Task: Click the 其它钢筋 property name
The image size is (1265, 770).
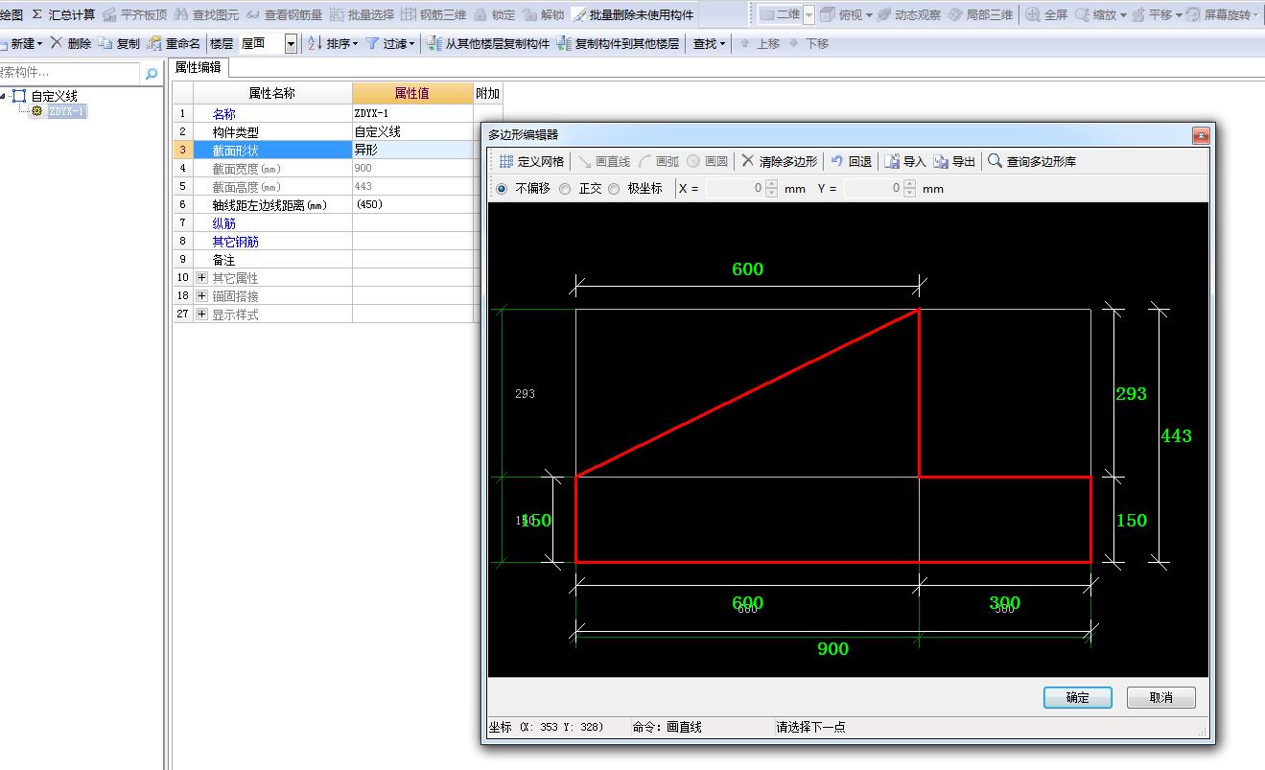Action: click(x=235, y=241)
